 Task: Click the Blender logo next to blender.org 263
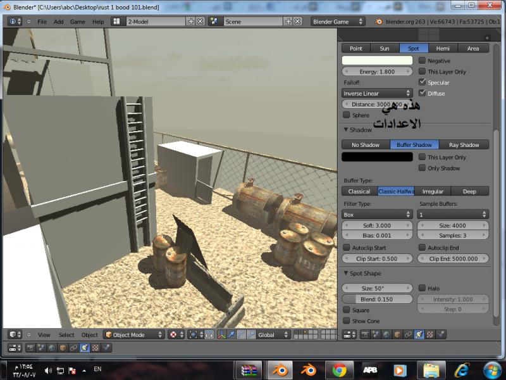(378, 22)
